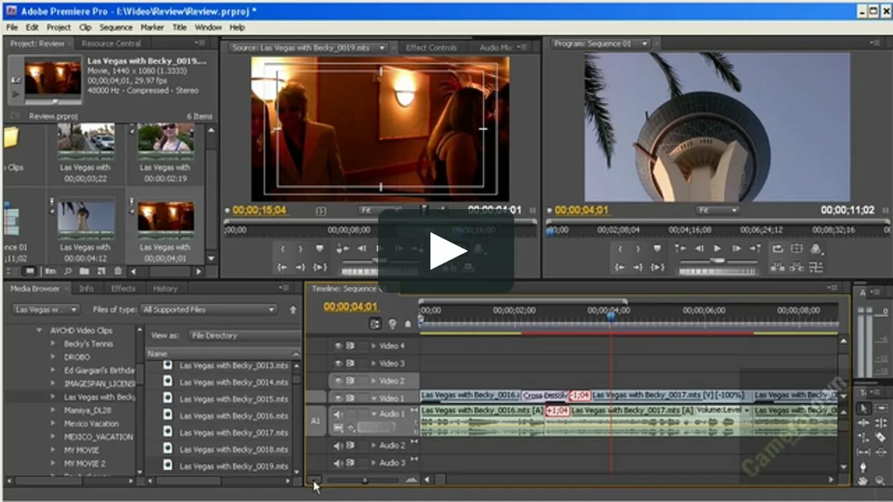
Task: Open View as File Directory dropdown
Action: tap(244, 335)
